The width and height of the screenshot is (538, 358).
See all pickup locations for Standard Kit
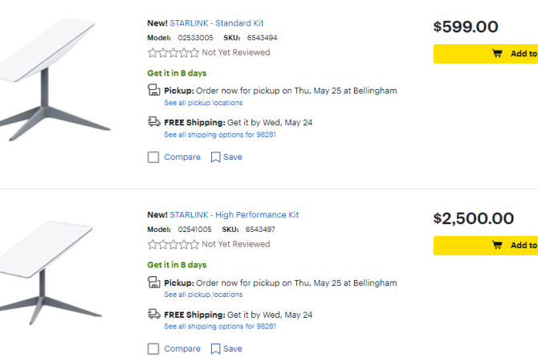point(203,104)
